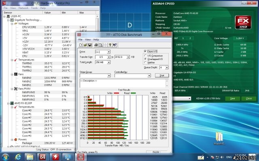Open the View menu in ATTO Disk Benchmark

tap(88, 39)
